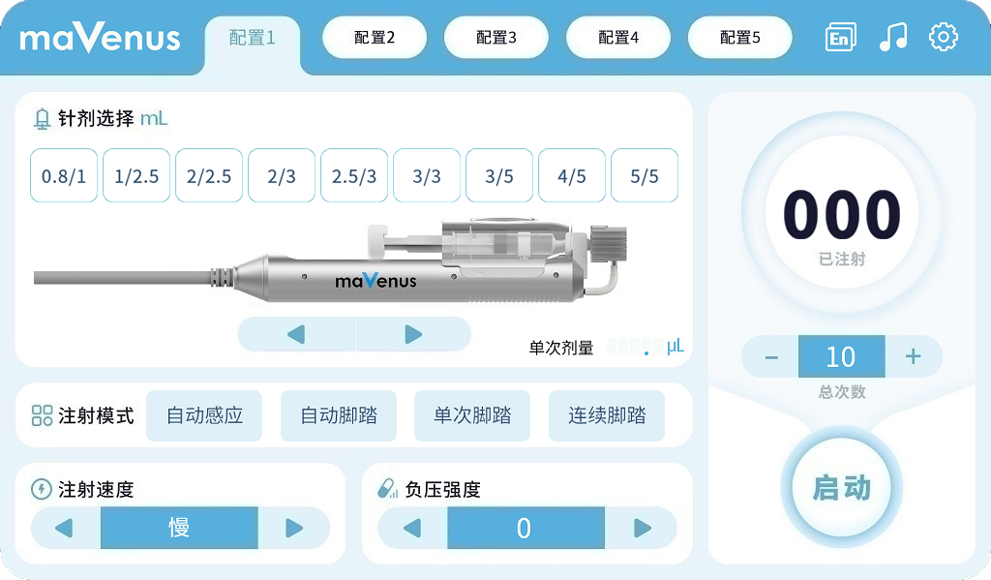This screenshot has height=580, width=991.
Task: Click the 总次数 value field showing 10
Action: 842,356
